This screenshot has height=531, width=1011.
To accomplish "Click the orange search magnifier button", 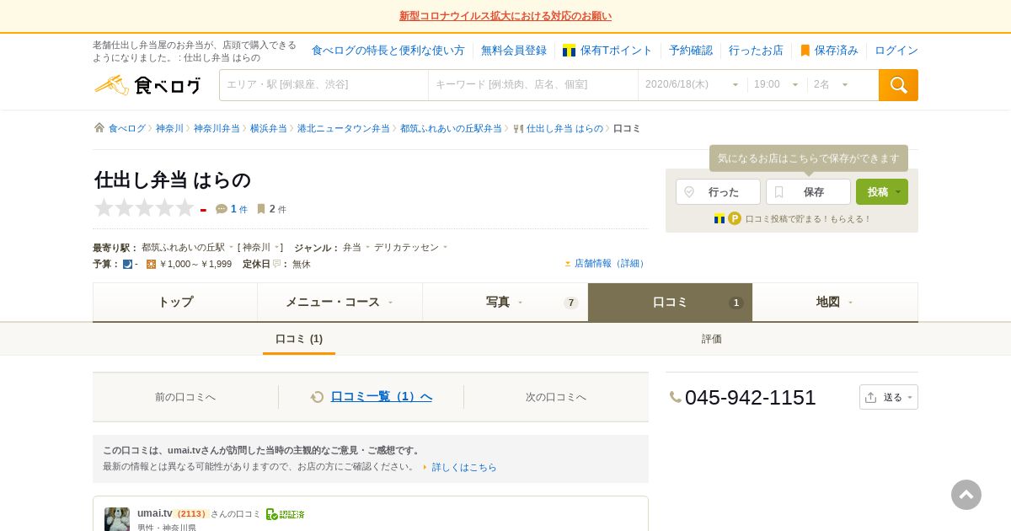I will (x=898, y=85).
